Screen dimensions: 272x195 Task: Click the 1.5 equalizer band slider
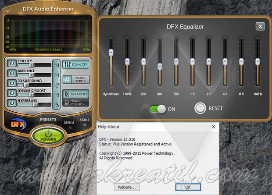pyautogui.click(x=192, y=62)
